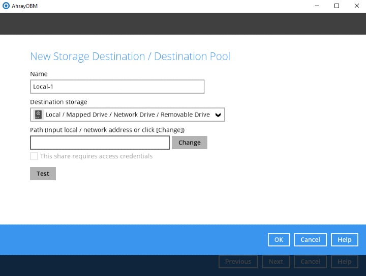The height and width of the screenshot is (276, 366).
Task: Enable the share requires access credentials checkbox
Action: click(x=34, y=156)
